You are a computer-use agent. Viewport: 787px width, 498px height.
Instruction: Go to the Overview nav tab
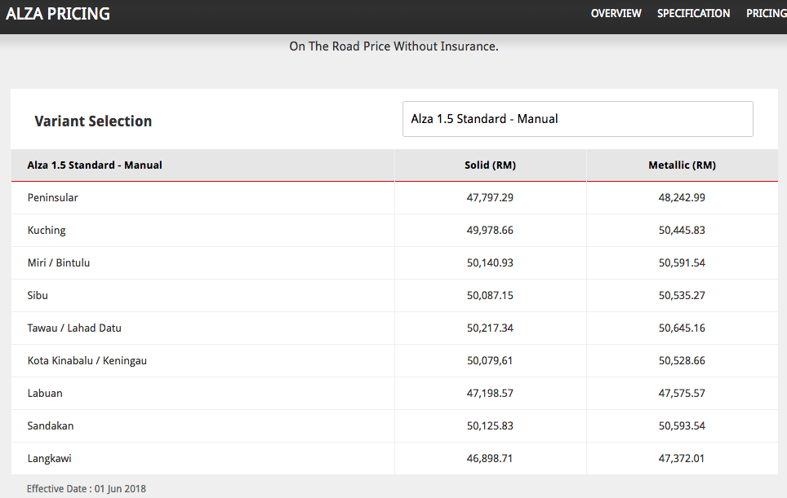(x=616, y=14)
